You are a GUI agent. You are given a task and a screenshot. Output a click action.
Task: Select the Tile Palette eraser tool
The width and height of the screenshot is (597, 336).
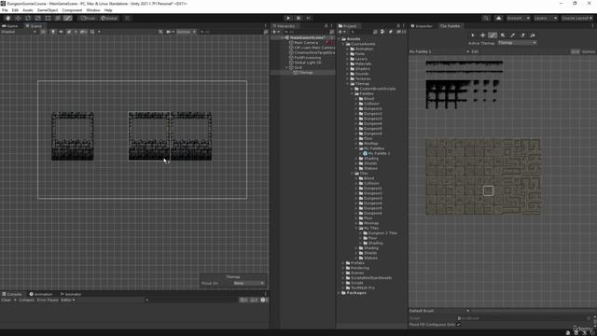(522, 35)
